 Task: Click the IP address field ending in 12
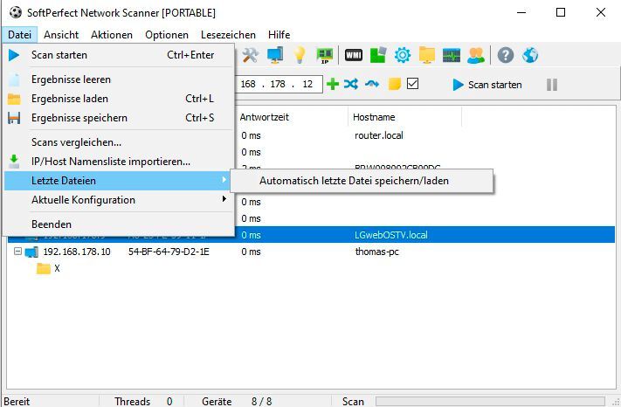click(x=279, y=84)
